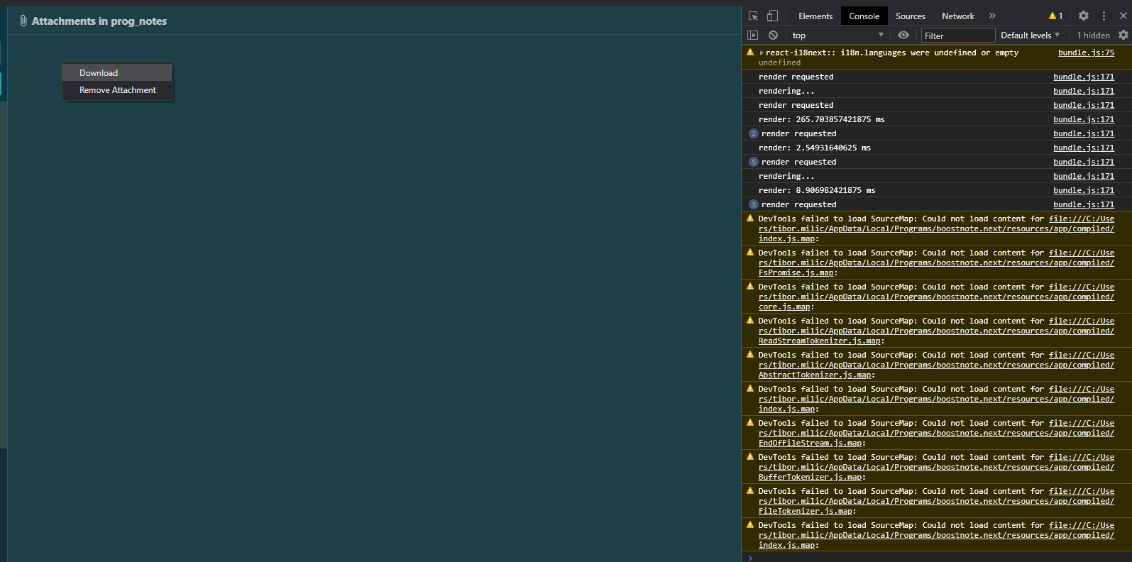Expand the react-i18next warning arrow
1132x562 pixels.
tap(762, 53)
